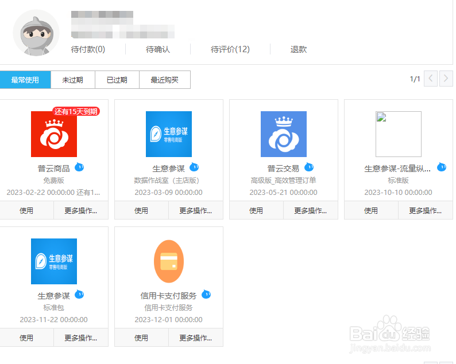Click Wangwang chat icon beside 生意参谋 数据作战室
This screenshot has height=364, width=456.
(x=194, y=167)
